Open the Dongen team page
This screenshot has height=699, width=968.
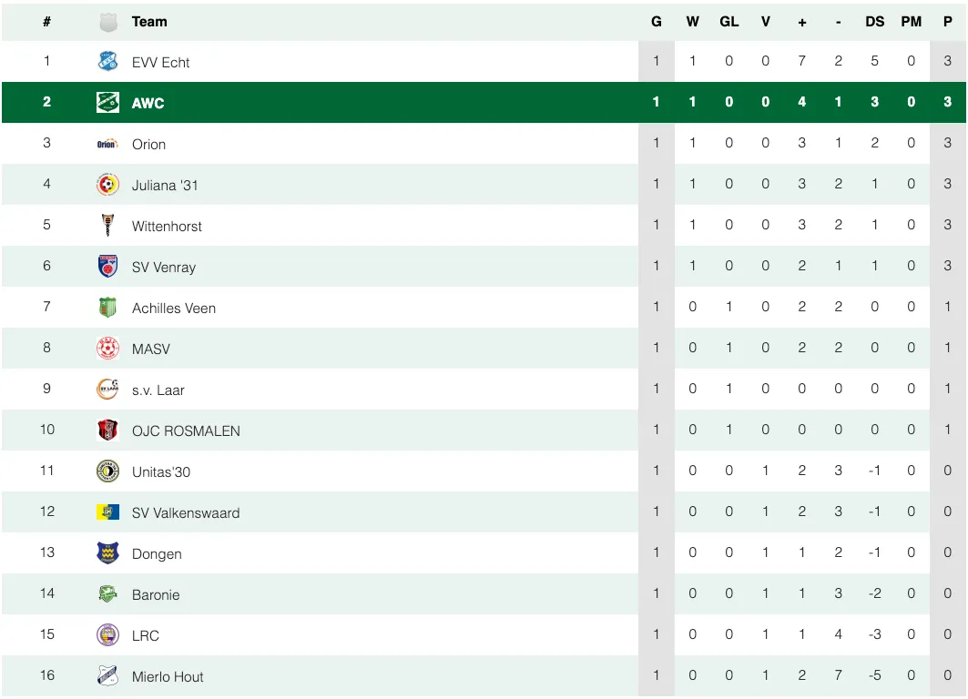point(157,554)
